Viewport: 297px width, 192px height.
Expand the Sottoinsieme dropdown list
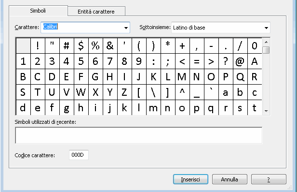[266, 28]
